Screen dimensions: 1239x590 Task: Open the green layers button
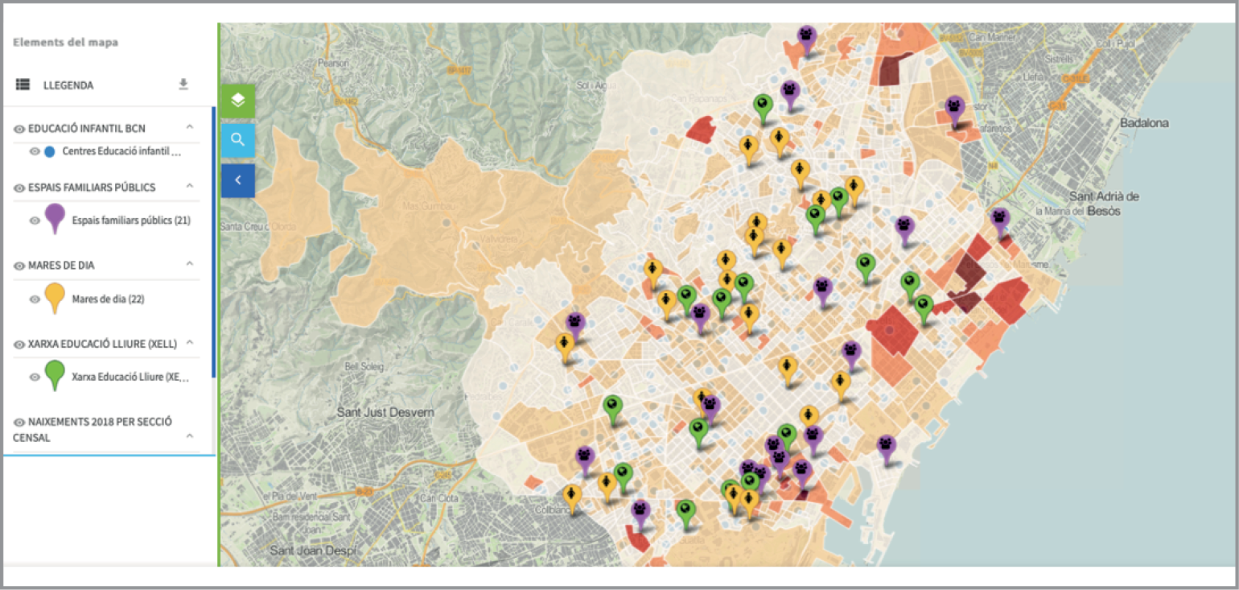pos(237,101)
